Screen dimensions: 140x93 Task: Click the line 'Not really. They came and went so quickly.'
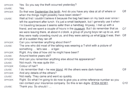[x=46, y=76]
